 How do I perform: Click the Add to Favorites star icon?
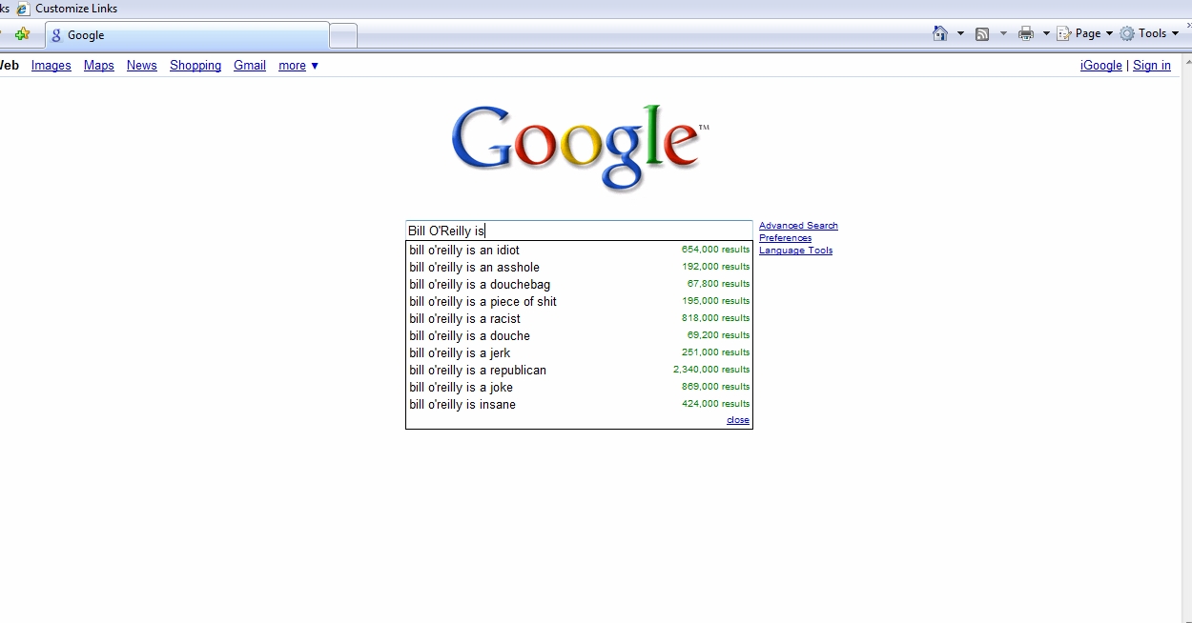23,34
